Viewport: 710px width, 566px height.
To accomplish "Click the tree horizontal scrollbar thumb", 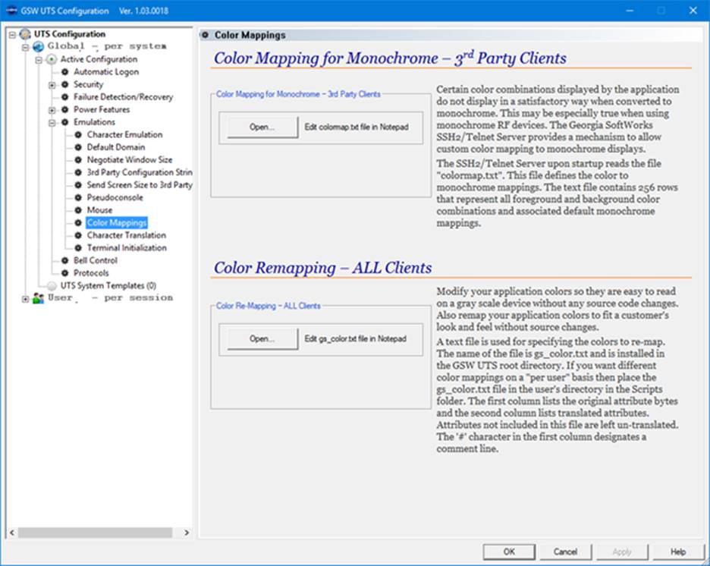I will 95,533.
